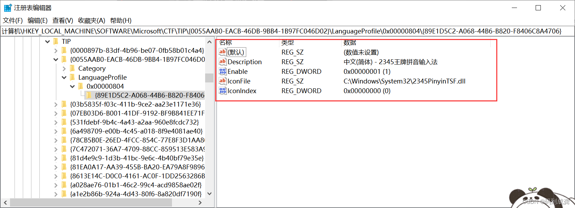Click the binary icon beside IconIndex value
The height and width of the screenshot is (208, 575).
tap(222, 91)
